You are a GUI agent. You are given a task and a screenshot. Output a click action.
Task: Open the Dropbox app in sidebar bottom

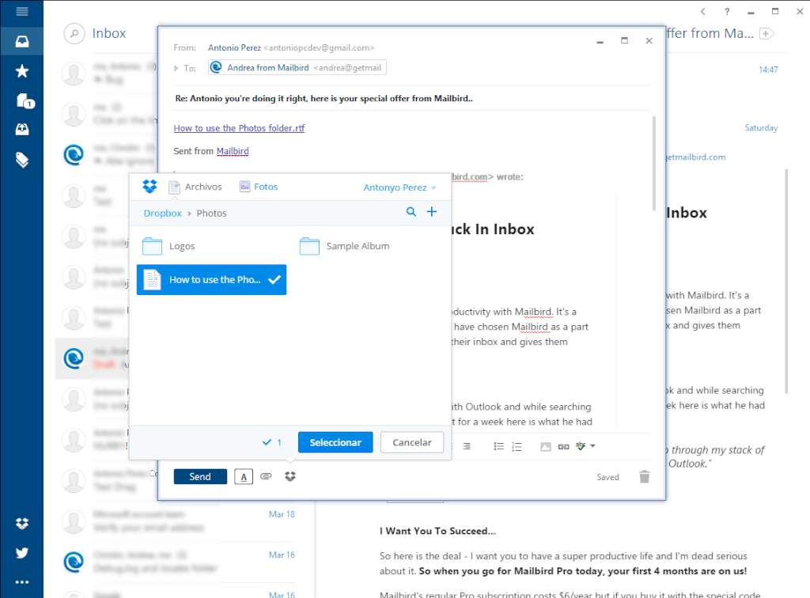pos(21,524)
